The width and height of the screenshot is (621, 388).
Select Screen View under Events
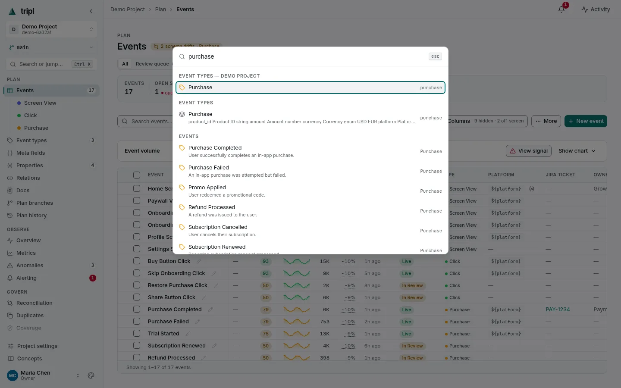coord(56,103)
